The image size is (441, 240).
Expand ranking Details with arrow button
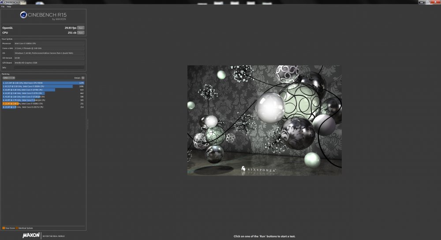coord(83,78)
